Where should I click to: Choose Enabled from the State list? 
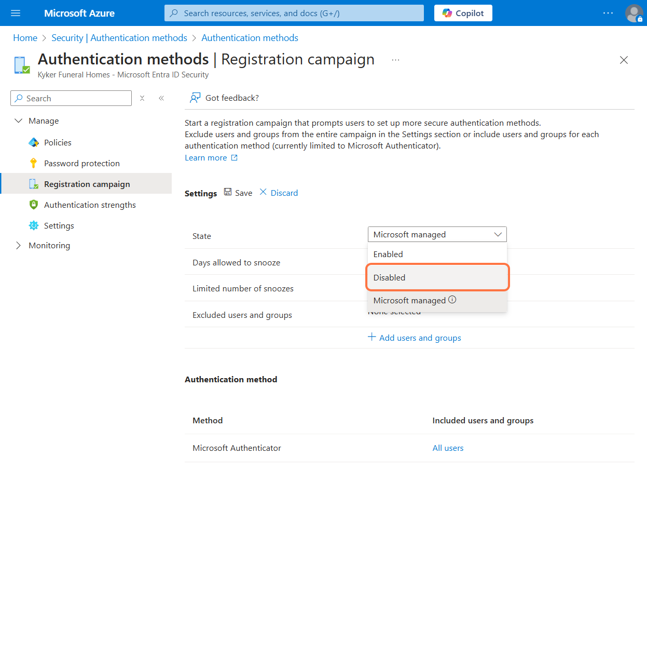point(437,254)
